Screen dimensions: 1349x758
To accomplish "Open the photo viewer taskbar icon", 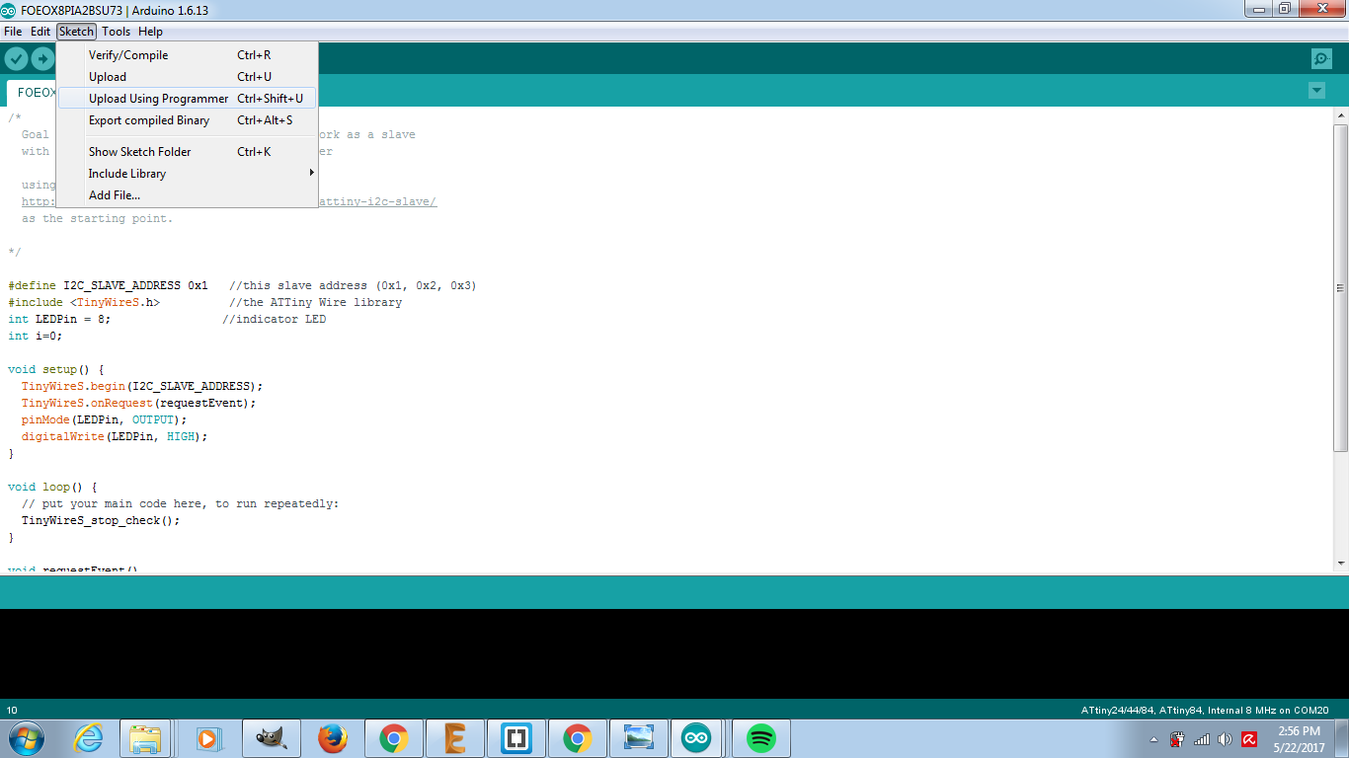I will [x=639, y=738].
